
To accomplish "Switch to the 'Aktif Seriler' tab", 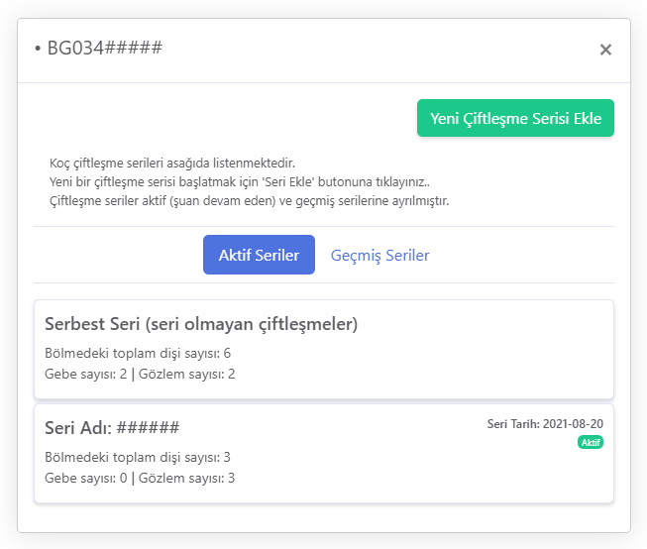I will [x=259, y=255].
